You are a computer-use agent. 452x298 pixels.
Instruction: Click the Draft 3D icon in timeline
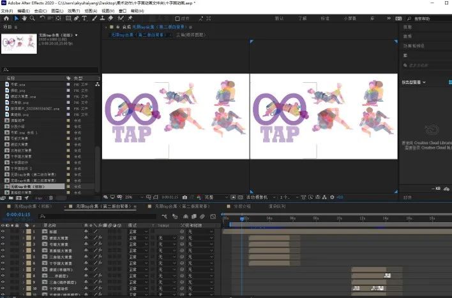[x=175, y=216]
